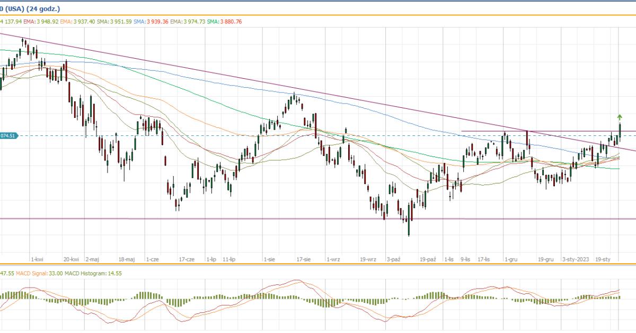The width and height of the screenshot is (636, 333).
Task: Select the green SMA 3 880.76 legend
Action: 225,22
